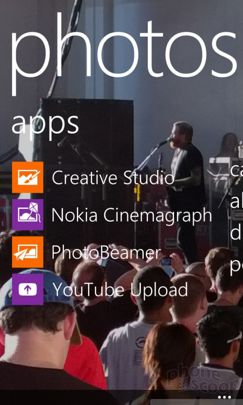
Task: Choose the YouTube Upload text entry
Action: pos(120,290)
